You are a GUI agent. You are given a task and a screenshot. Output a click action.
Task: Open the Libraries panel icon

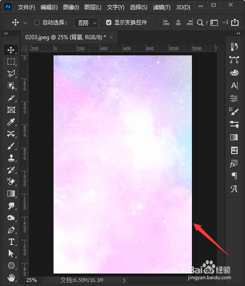(x=234, y=150)
